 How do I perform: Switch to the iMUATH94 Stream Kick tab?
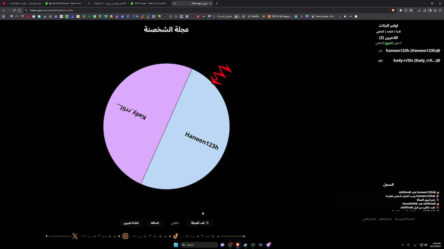tap(64, 3)
